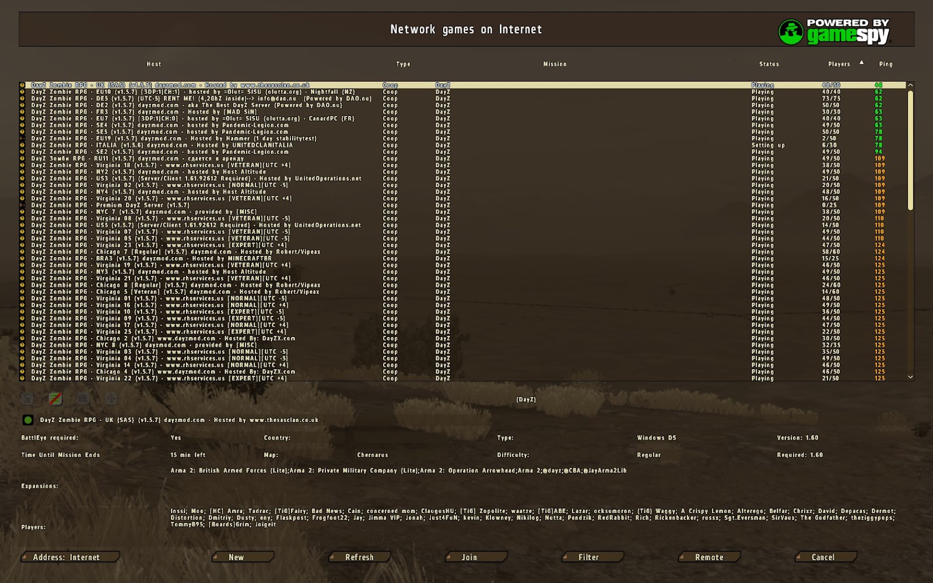Screen dimensions: 933x583
Task: Join the selected server
Action: (x=476, y=557)
